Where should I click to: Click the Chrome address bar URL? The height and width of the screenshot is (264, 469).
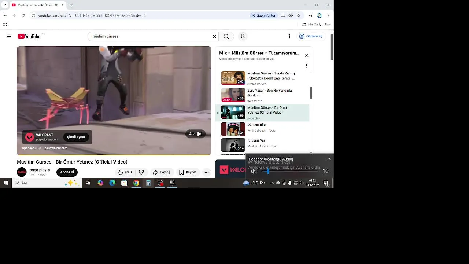pyautogui.click(x=92, y=15)
